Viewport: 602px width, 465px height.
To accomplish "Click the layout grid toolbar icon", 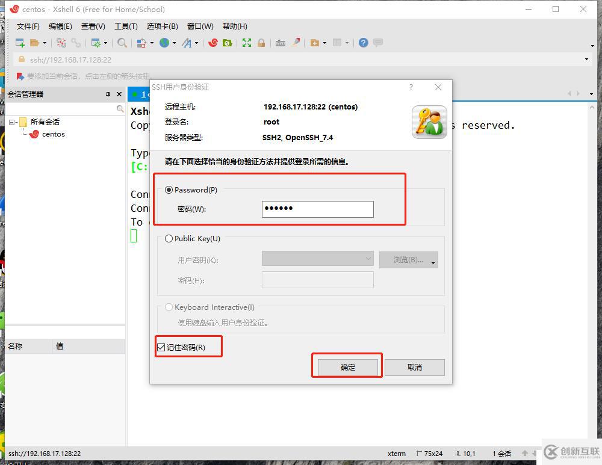I will [337, 43].
